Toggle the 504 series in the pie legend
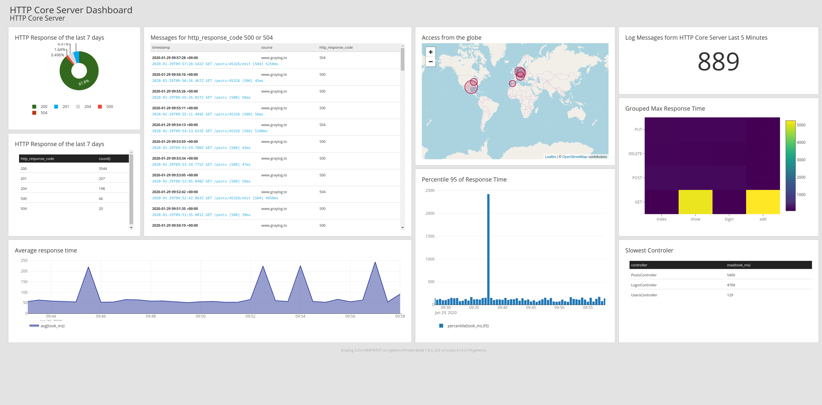 34,113
